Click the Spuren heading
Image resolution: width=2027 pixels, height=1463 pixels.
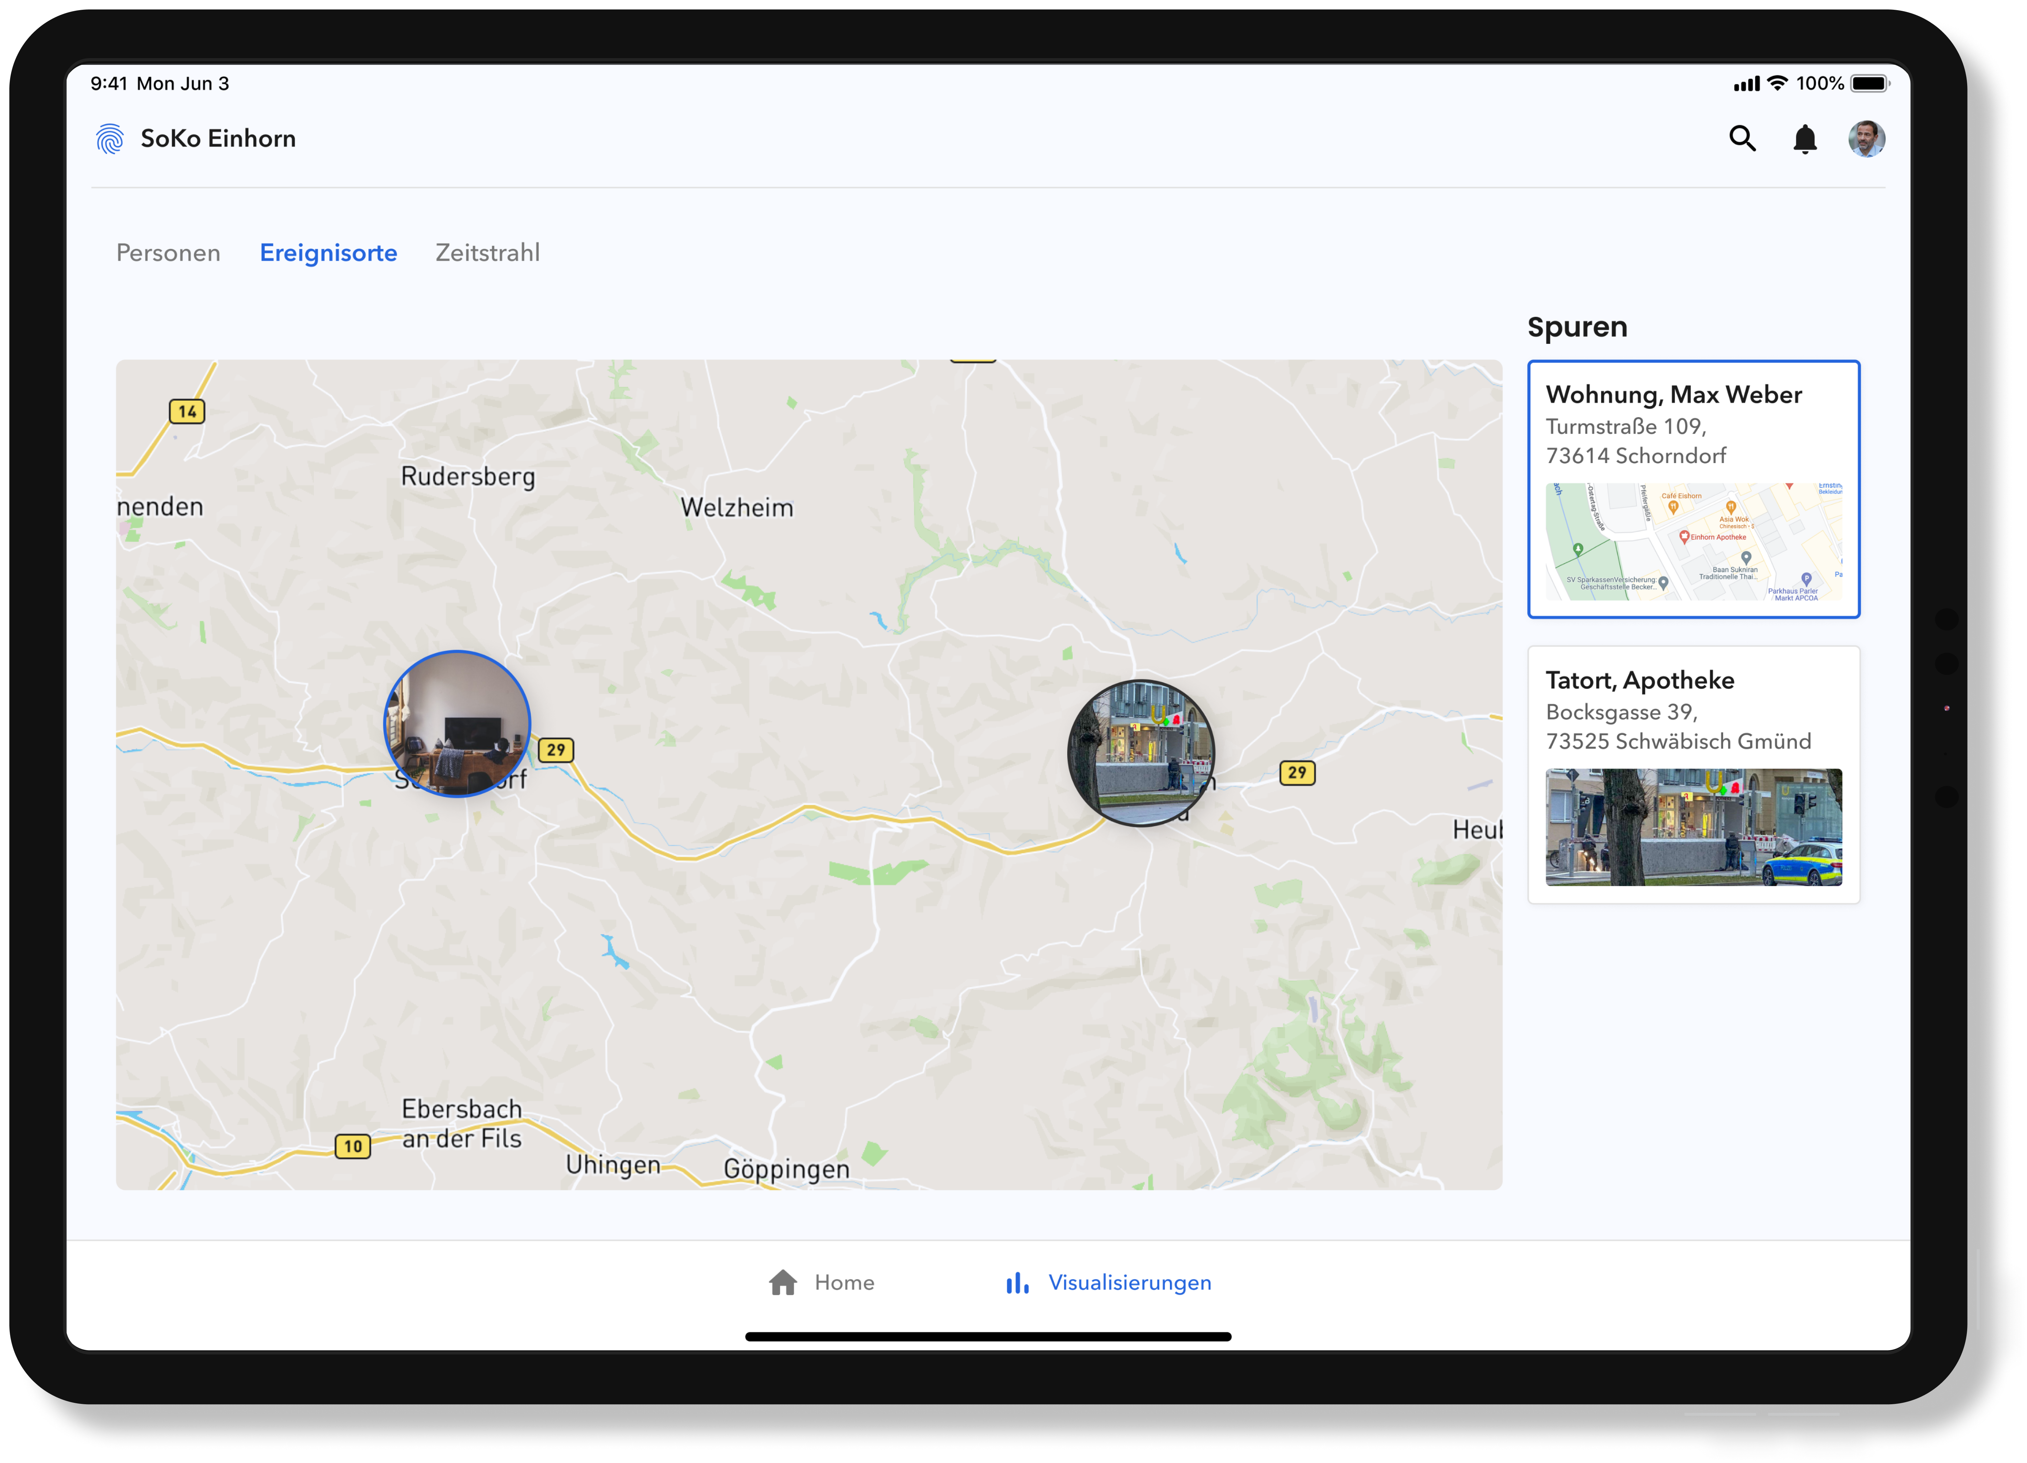click(1577, 327)
